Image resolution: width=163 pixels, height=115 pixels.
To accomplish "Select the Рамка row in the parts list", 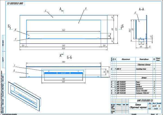I will point(137,82).
